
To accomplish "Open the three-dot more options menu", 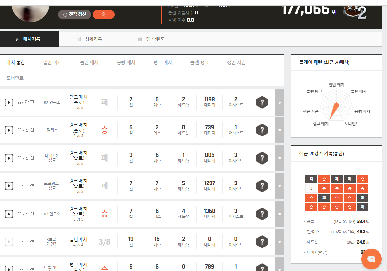I will (x=121, y=15).
